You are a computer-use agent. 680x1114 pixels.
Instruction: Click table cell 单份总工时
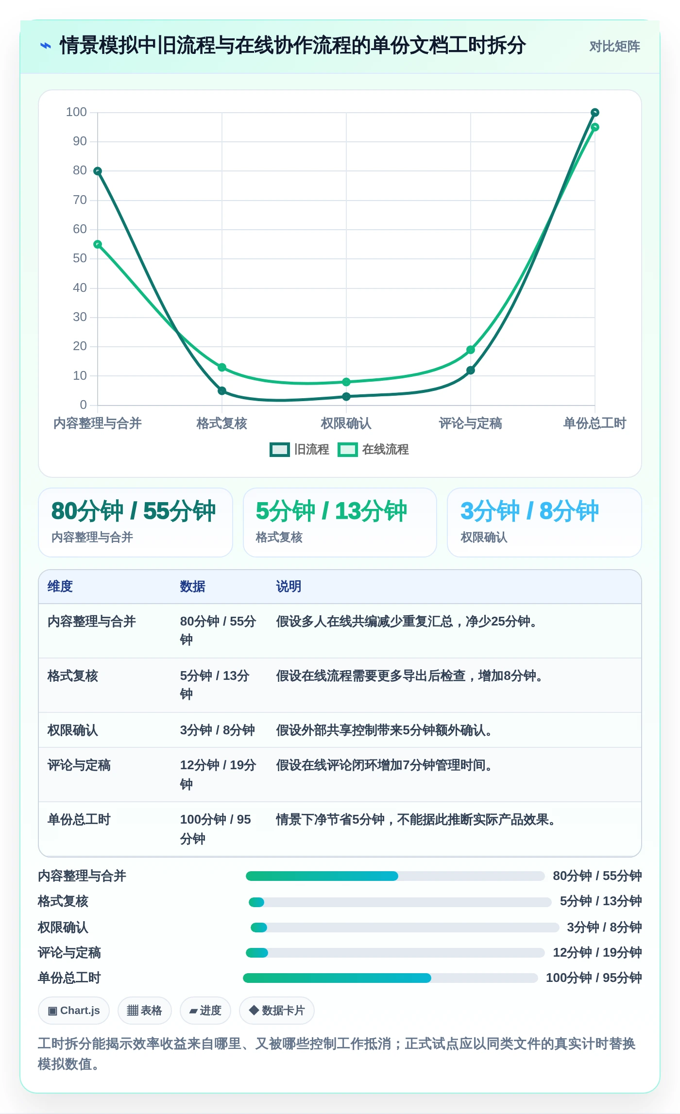point(79,820)
